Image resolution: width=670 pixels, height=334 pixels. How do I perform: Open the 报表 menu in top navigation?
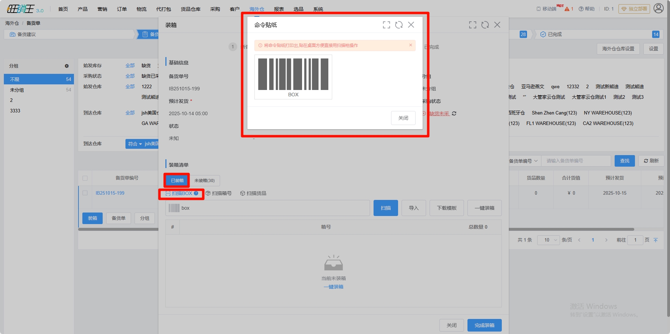click(279, 9)
